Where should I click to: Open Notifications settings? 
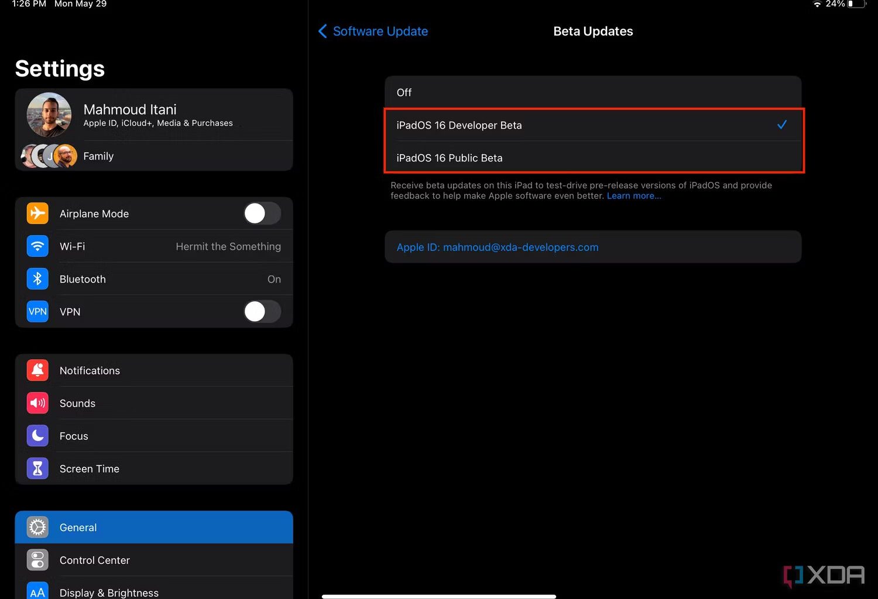(x=154, y=370)
